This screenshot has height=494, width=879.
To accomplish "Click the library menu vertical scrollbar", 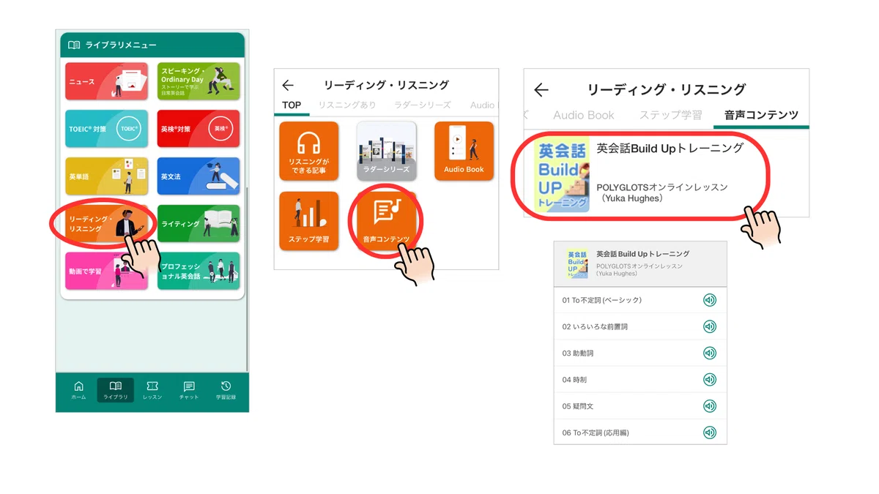I will pyautogui.click(x=248, y=278).
